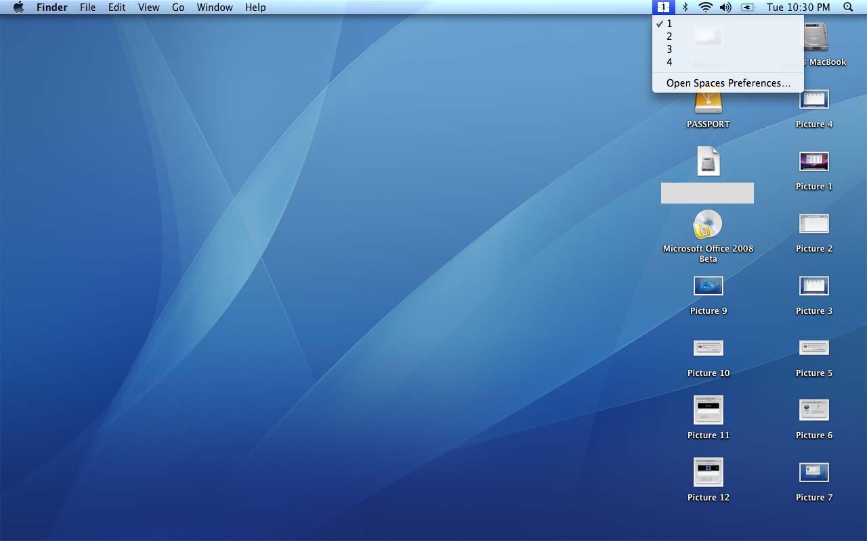Open the battery status menu
The width and height of the screenshot is (867, 541).
click(x=748, y=7)
